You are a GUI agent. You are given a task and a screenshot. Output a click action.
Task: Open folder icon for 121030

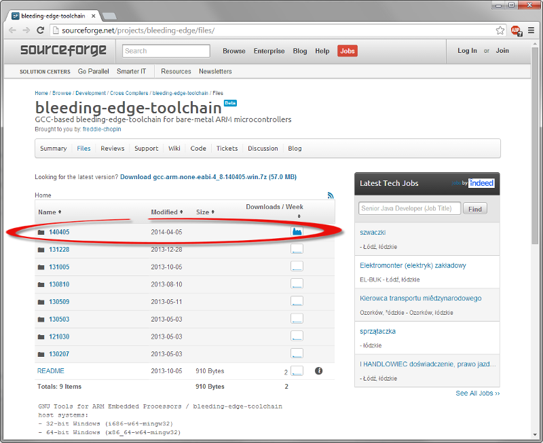click(x=41, y=336)
